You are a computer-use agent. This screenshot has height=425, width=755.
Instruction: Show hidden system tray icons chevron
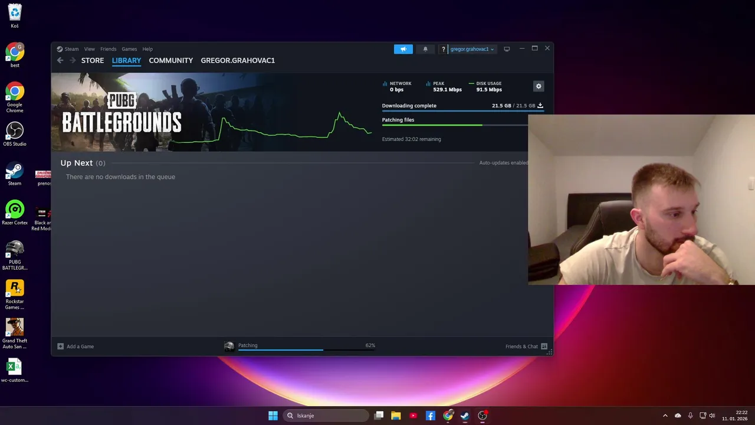point(665,416)
